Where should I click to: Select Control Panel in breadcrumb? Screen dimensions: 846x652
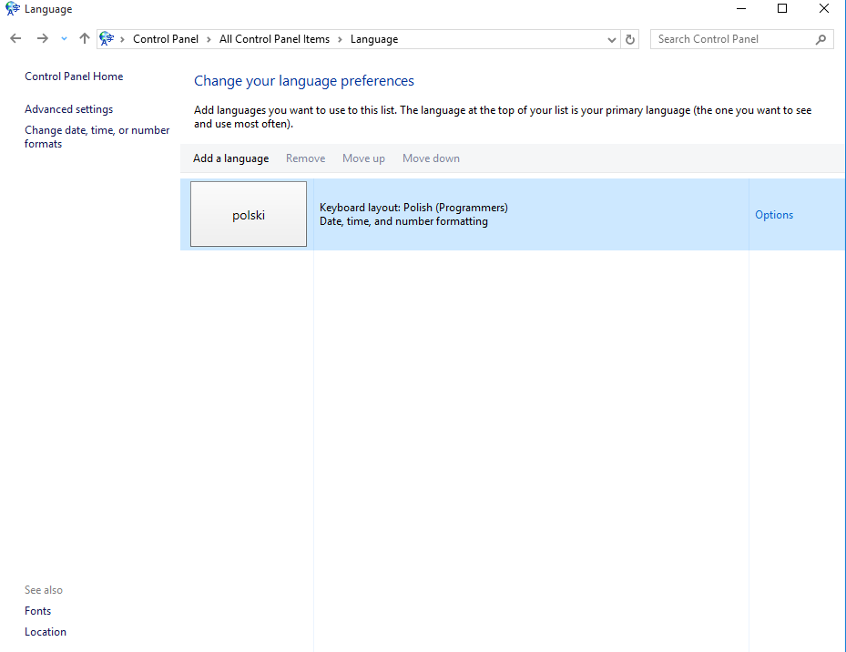[x=166, y=39]
